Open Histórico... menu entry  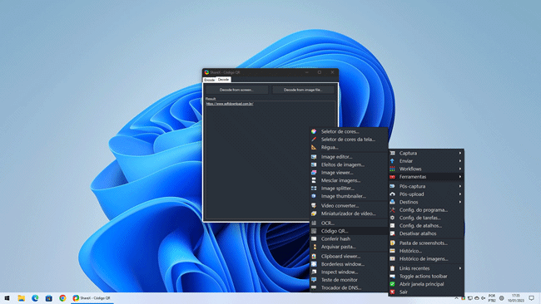[x=426, y=251]
